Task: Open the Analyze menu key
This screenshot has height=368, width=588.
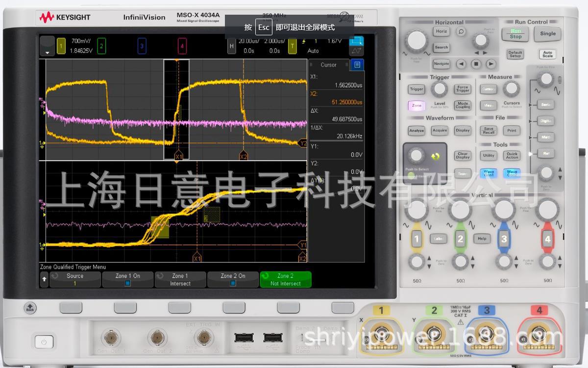Action: click(416, 130)
